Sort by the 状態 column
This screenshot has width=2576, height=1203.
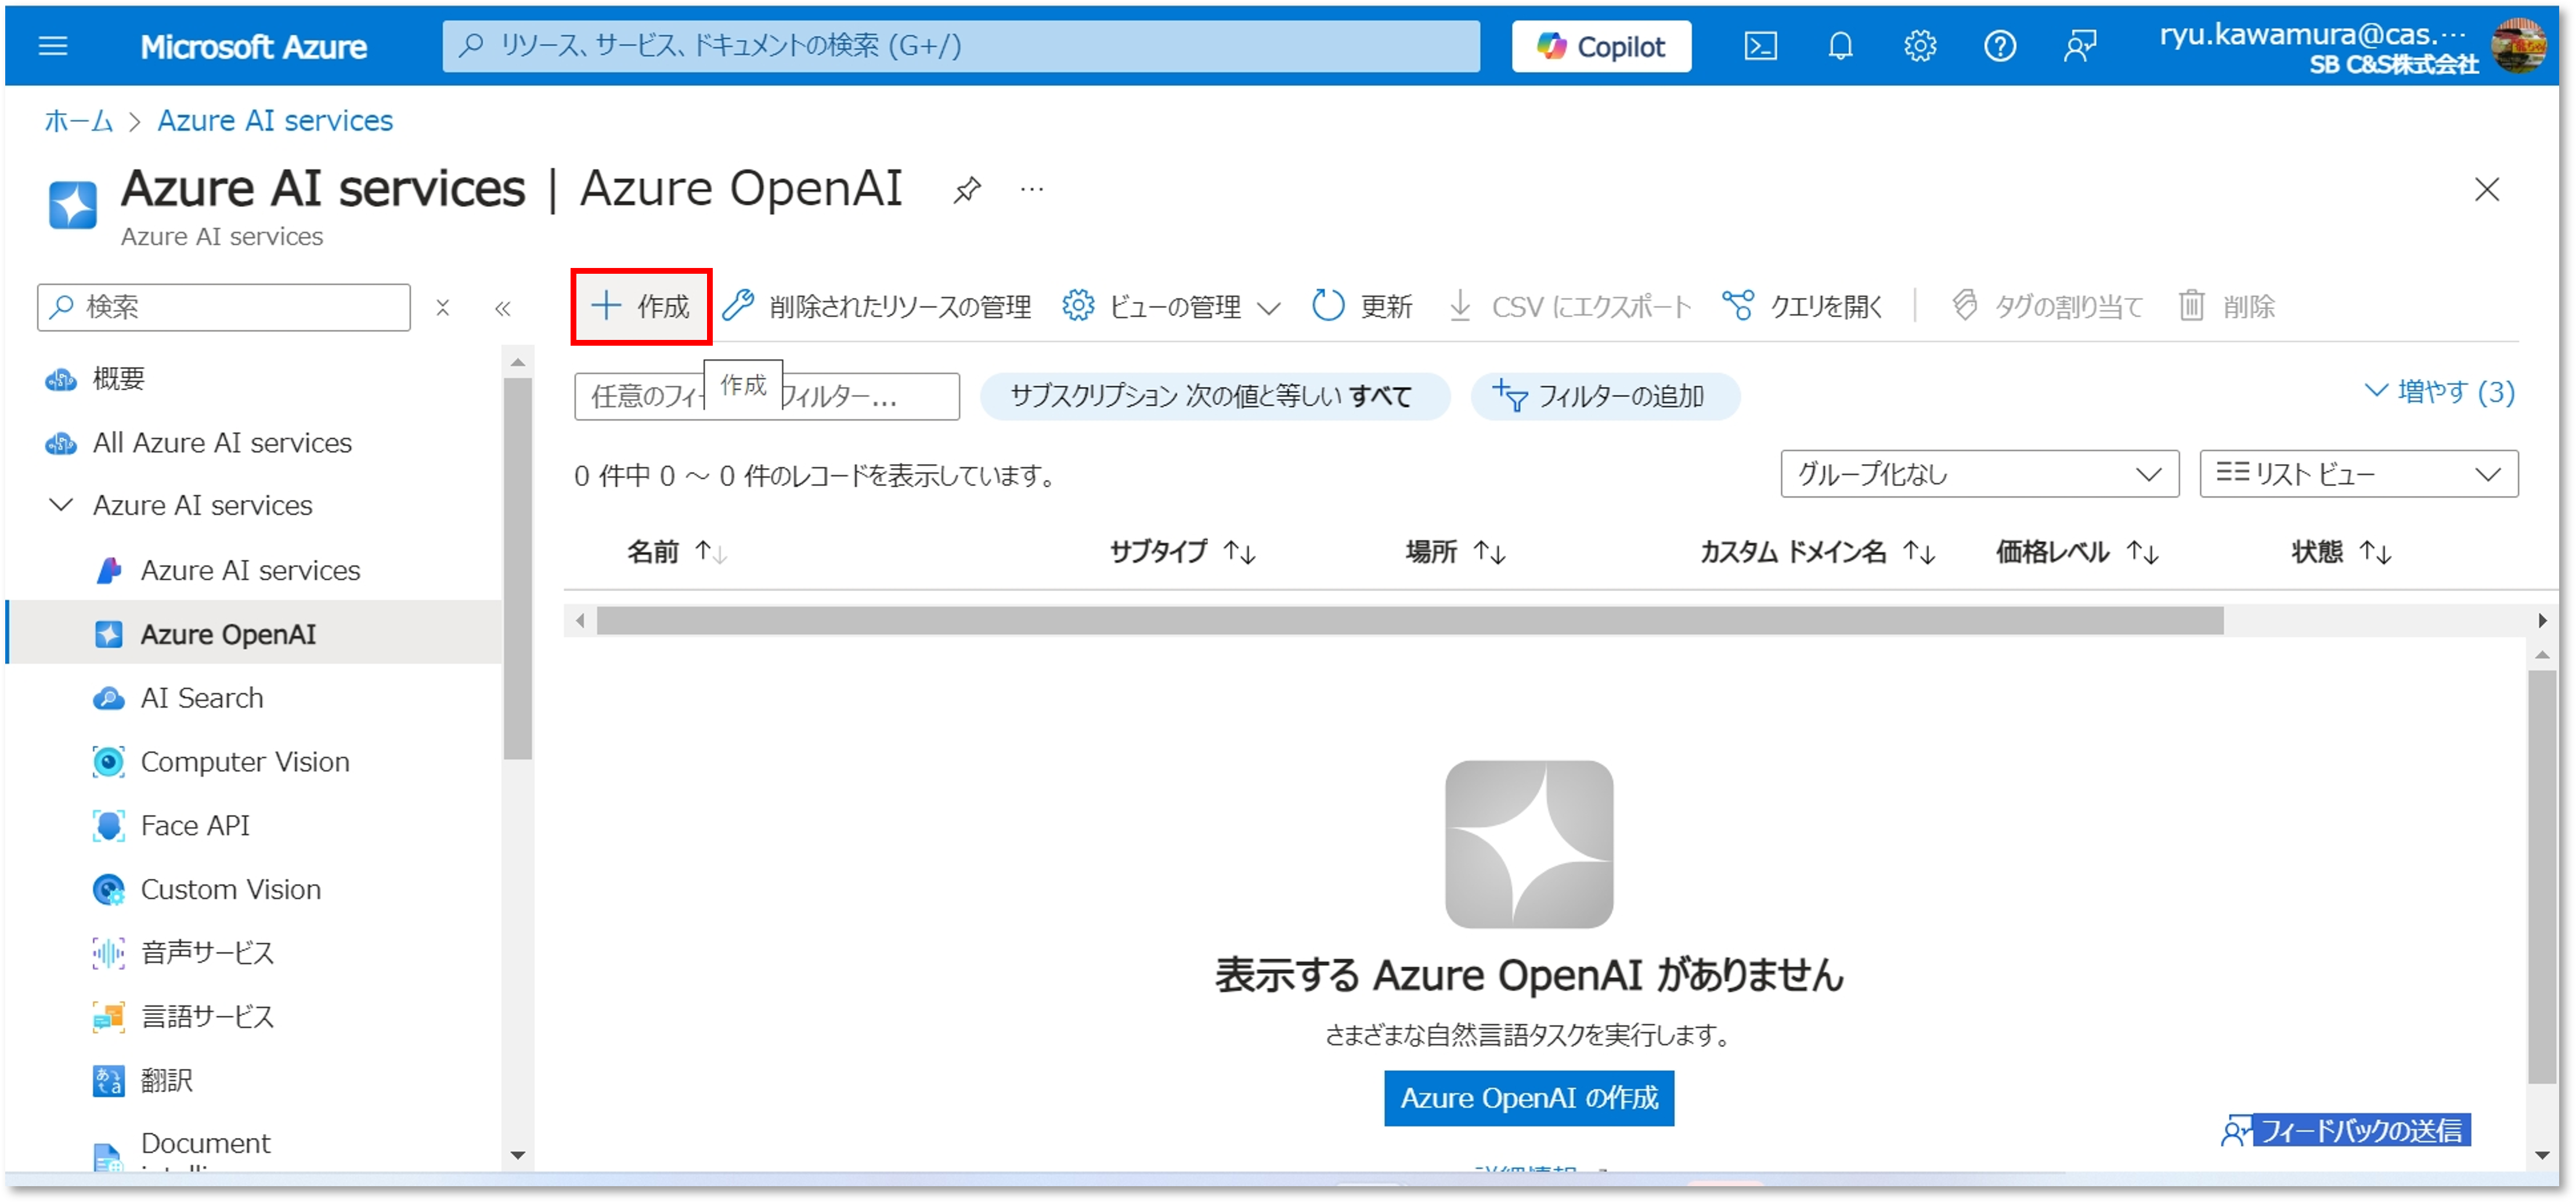(x=2341, y=552)
